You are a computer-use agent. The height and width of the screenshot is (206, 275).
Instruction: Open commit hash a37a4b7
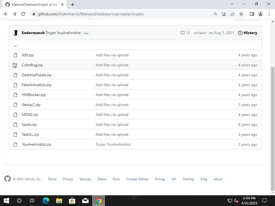click(x=200, y=33)
